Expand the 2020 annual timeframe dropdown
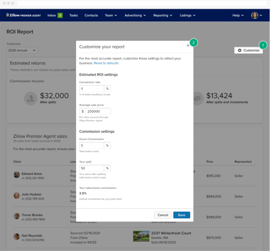270x251 pixels. pyautogui.click(x=22, y=51)
